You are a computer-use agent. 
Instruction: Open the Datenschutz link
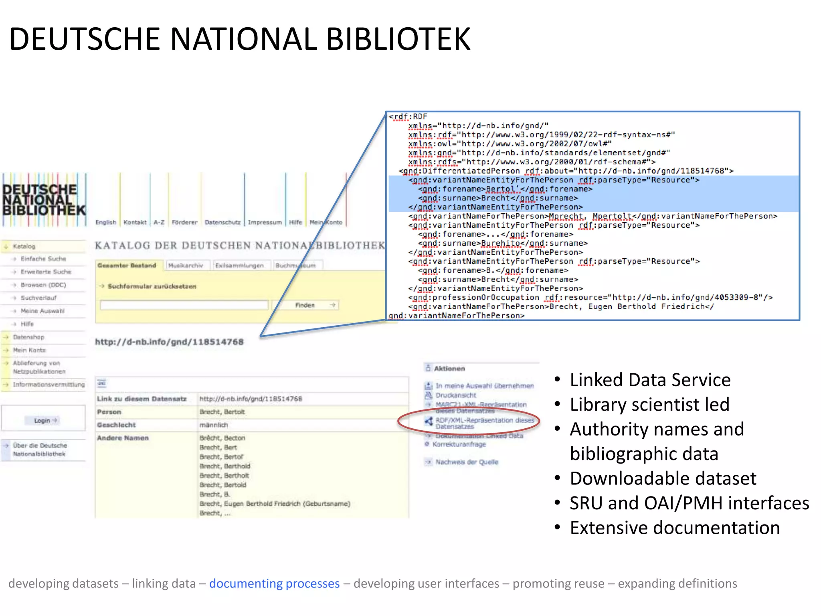222,222
